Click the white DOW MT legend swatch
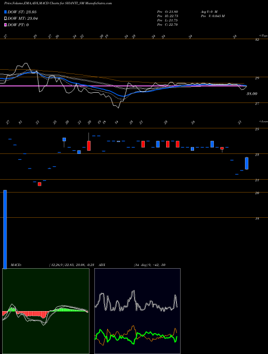The width and height of the screenshot is (268, 354). click(x=5, y=18)
